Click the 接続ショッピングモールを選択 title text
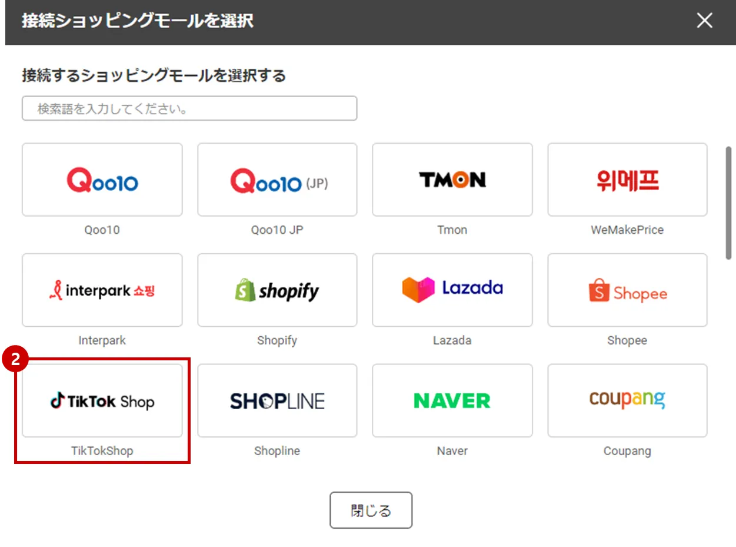 point(138,21)
